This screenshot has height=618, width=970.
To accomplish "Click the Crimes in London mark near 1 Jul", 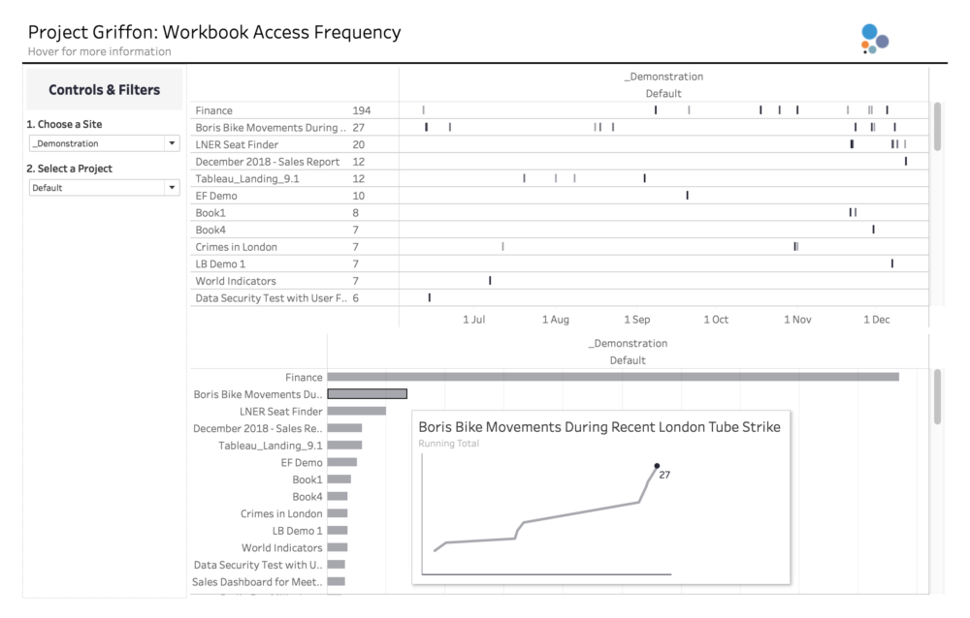I will pyautogui.click(x=502, y=247).
